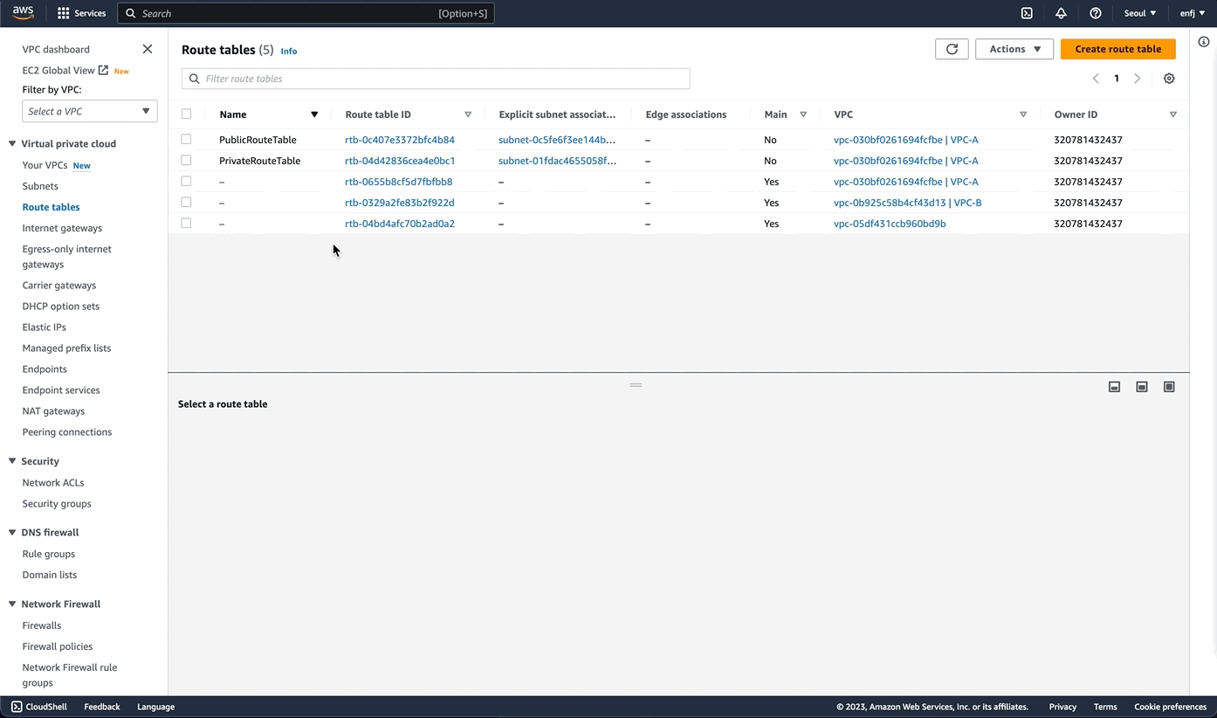Screen dimensions: 1217x718
Task: Click the EC2 Global View external link icon
Action: click(103, 70)
